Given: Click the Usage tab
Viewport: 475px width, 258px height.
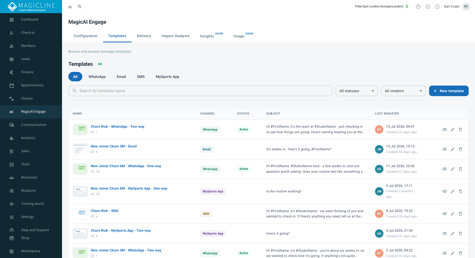Looking at the screenshot, I should 243,36.
